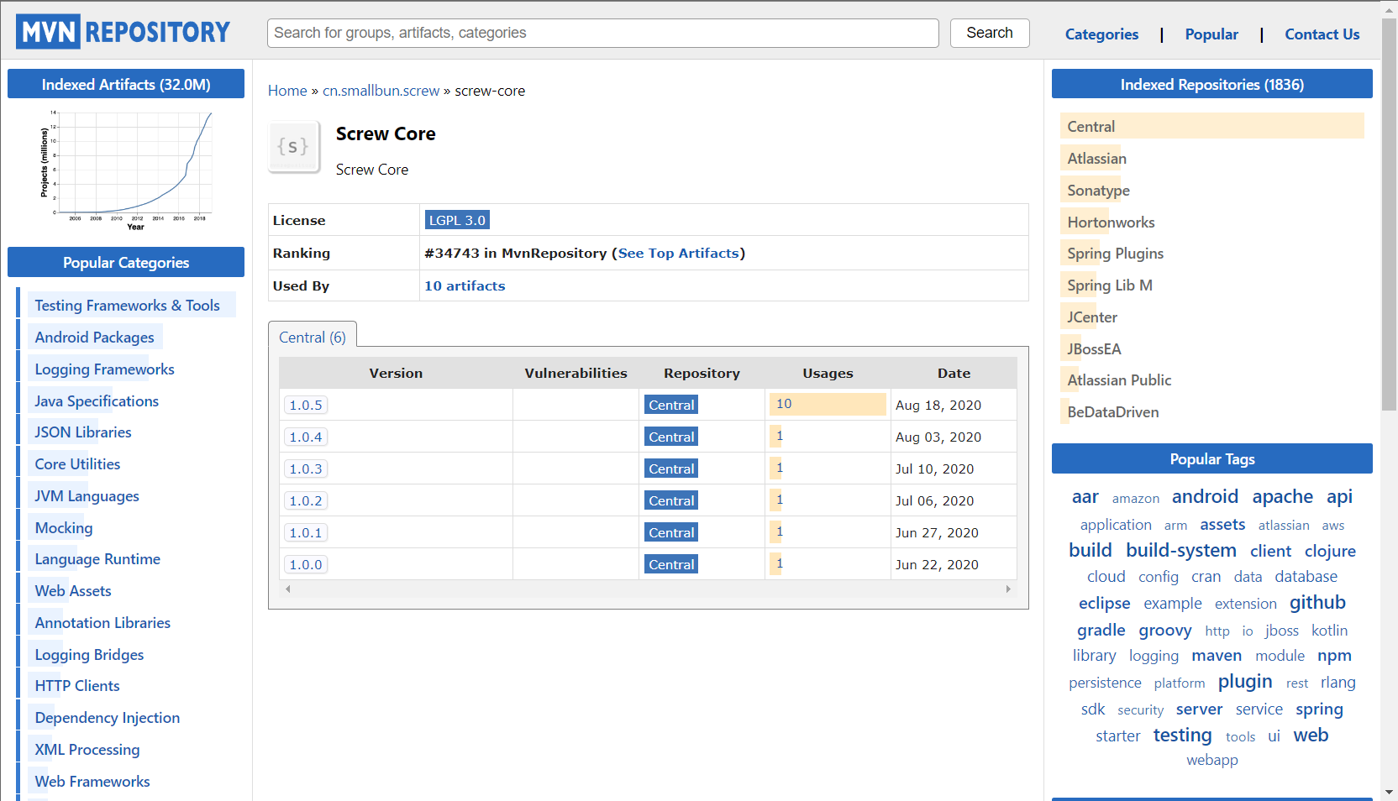Screen dimensions: 1398x801
Task: Open cn.smallbun.screw breadcrumb group
Action: tap(381, 91)
